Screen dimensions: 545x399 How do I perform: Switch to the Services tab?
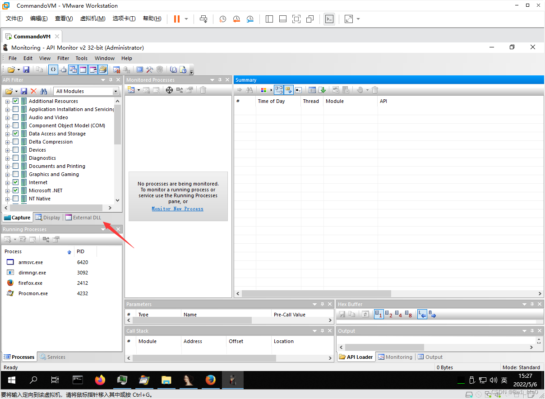52,357
